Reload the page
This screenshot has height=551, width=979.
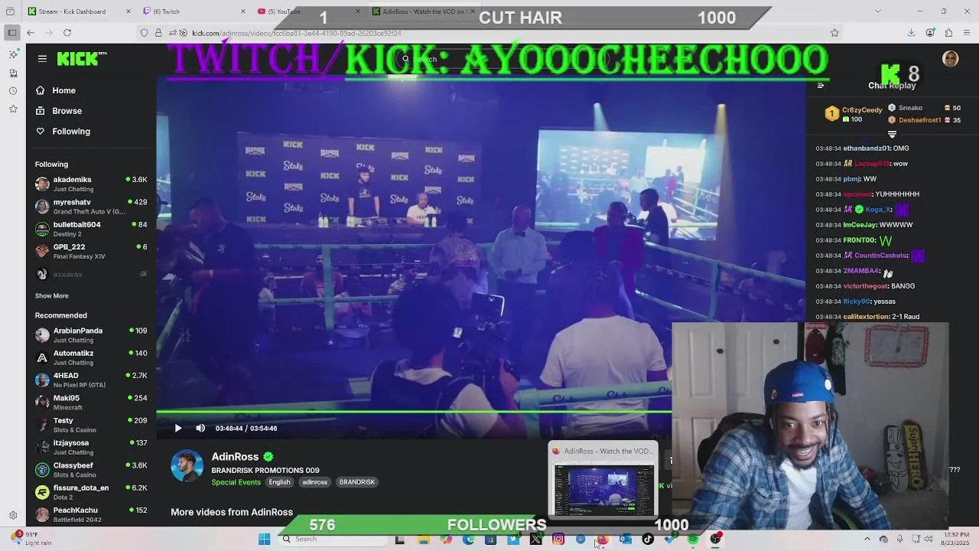click(x=67, y=33)
